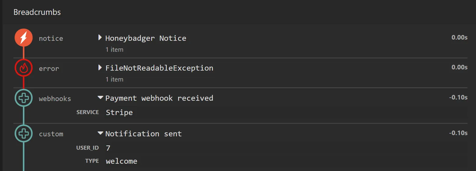Click the plus icon beside webhooks

click(x=23, y=98)
